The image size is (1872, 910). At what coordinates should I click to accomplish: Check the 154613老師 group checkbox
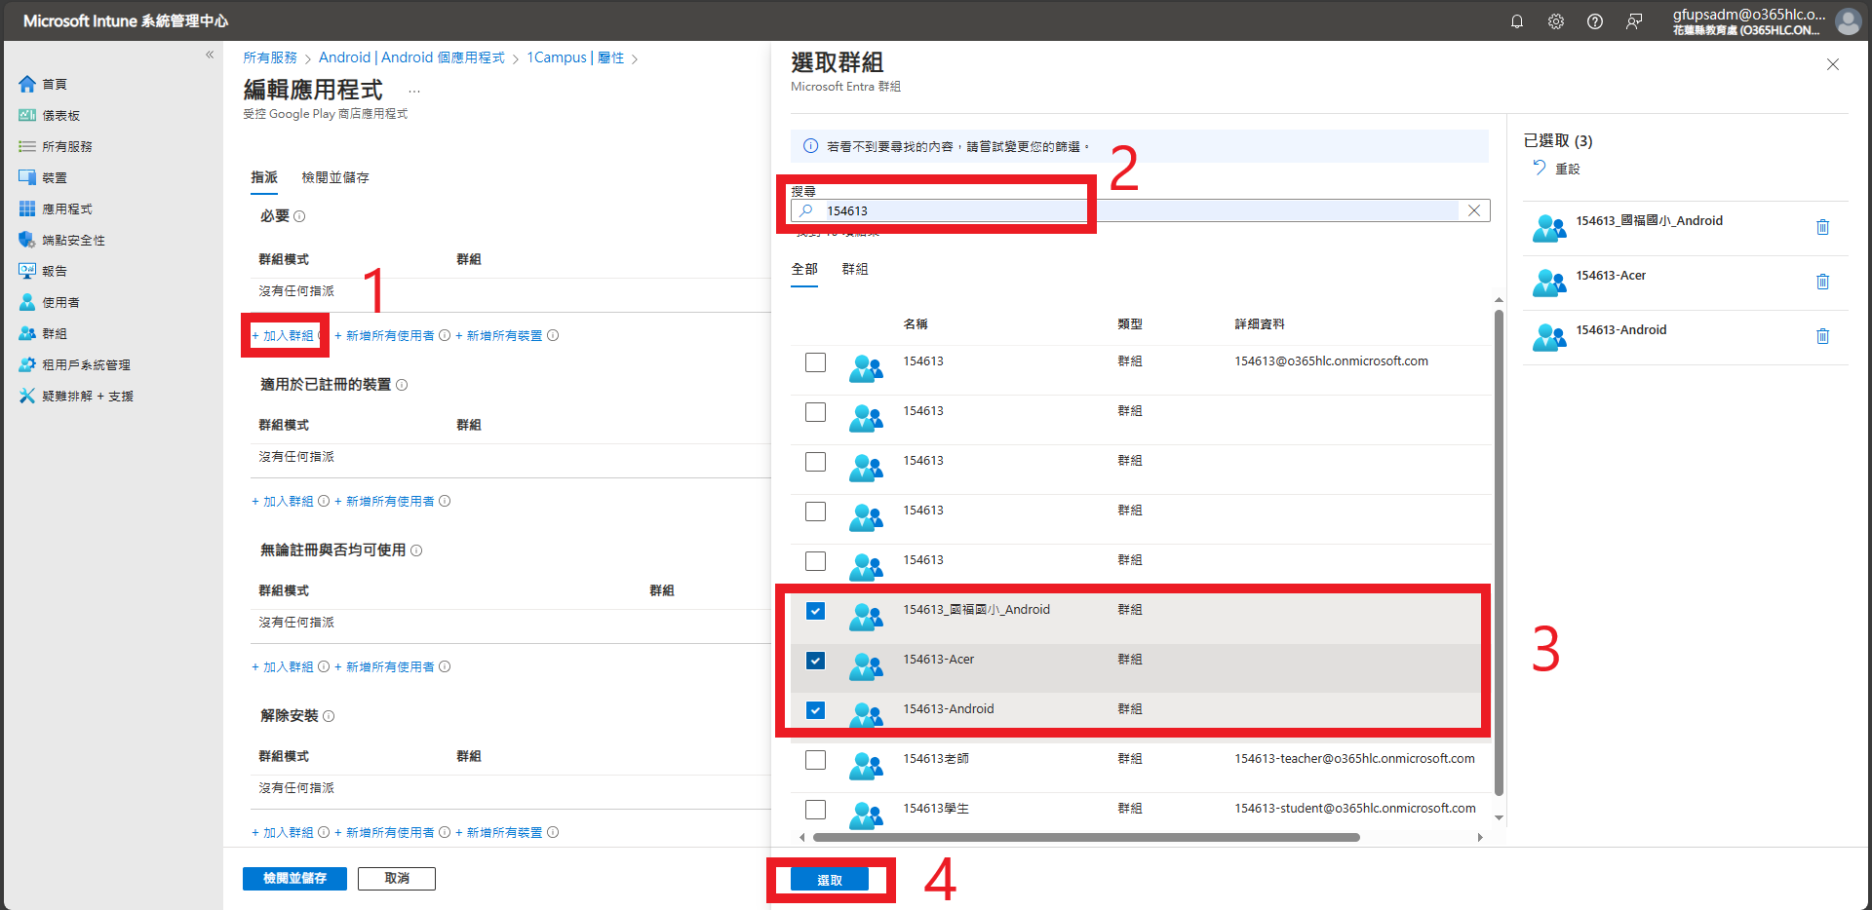[x=816, y=760]
